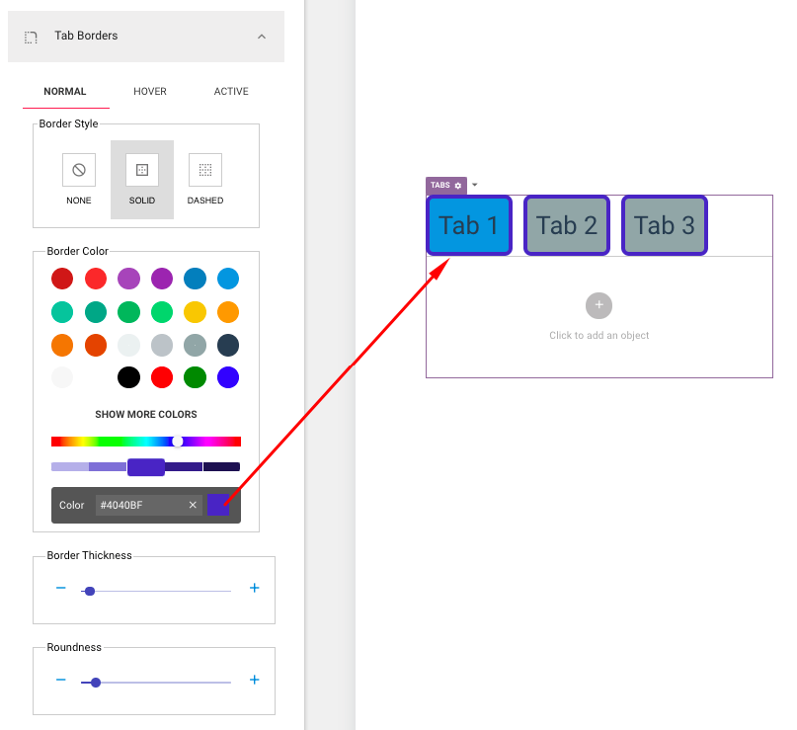This screenshot has width=797, height=730.
Task: Pick the black color swatch
Action: tap(128, 377)
